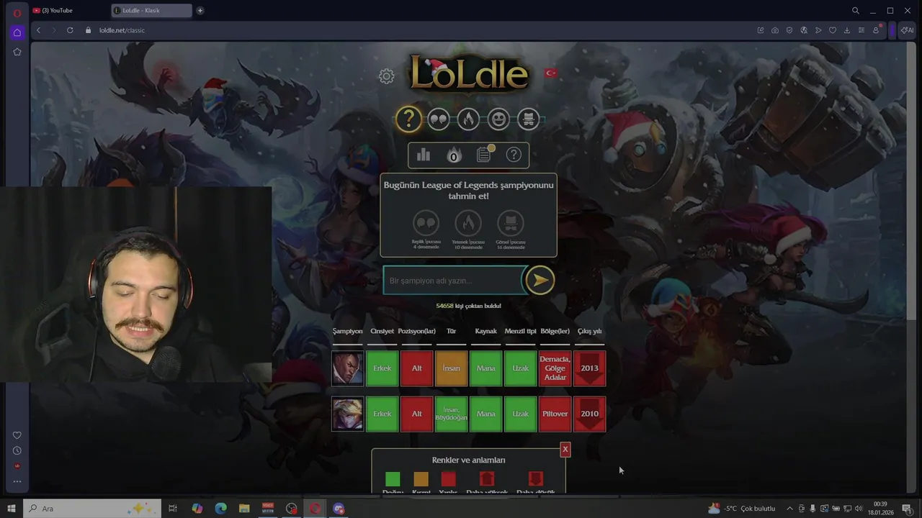Switch to the Ability flame mode icon
The width and height of the screenshot is (922, 518).
tap(468, 119)
